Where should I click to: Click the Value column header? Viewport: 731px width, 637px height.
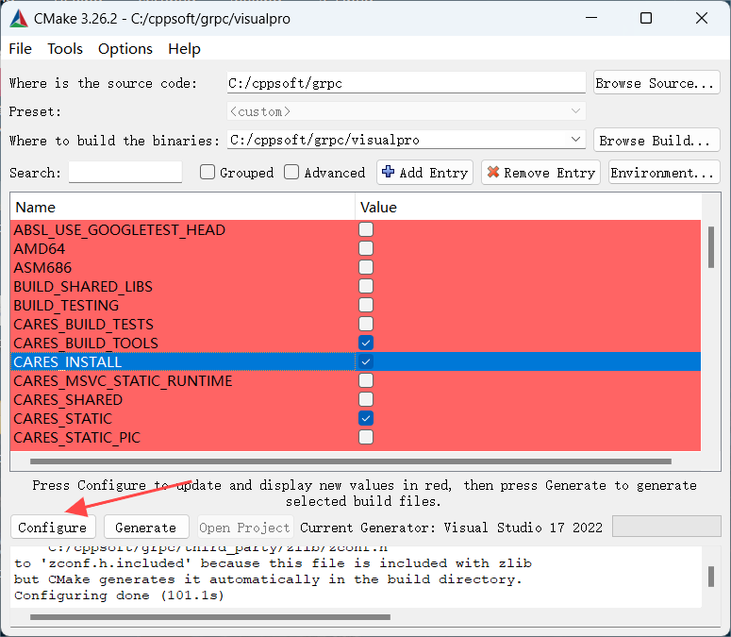coord(528,207)
